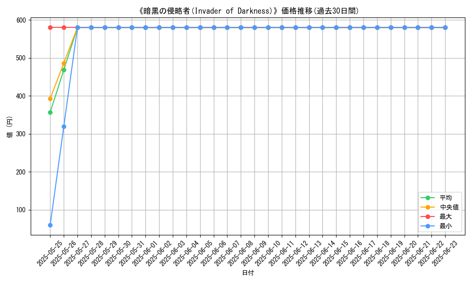The height and width of the screenshot is (283, 472).
Task: Click the x-axis date label 2025-06-23
Action: pos(444,254)
